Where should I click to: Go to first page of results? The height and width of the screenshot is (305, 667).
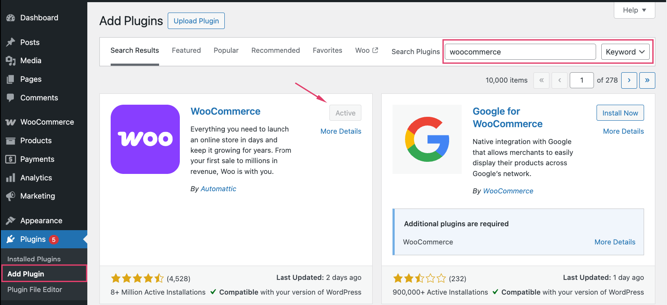(542, 80)
